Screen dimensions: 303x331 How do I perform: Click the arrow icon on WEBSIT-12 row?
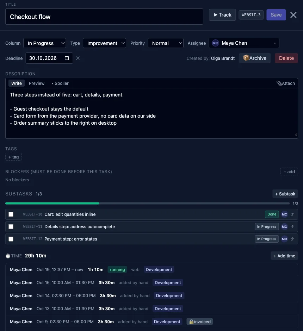point(292,239)
